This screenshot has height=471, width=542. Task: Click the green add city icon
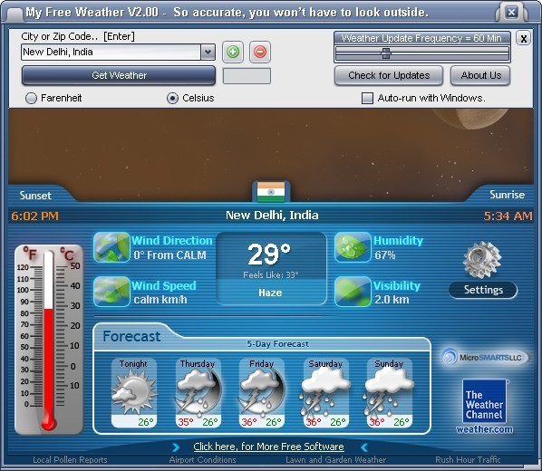(233, 52)
